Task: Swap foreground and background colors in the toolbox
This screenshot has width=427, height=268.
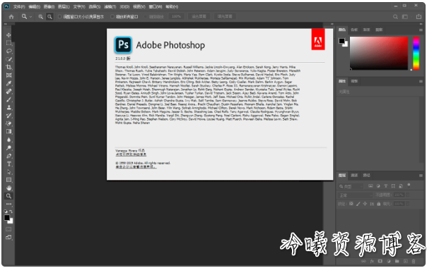Action: click(x=11, y=211)
